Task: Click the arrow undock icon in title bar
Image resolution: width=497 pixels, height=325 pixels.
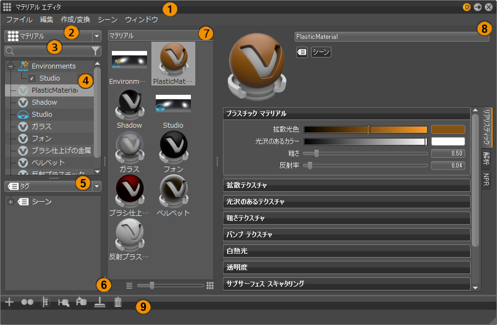Action: coord(478,7)
